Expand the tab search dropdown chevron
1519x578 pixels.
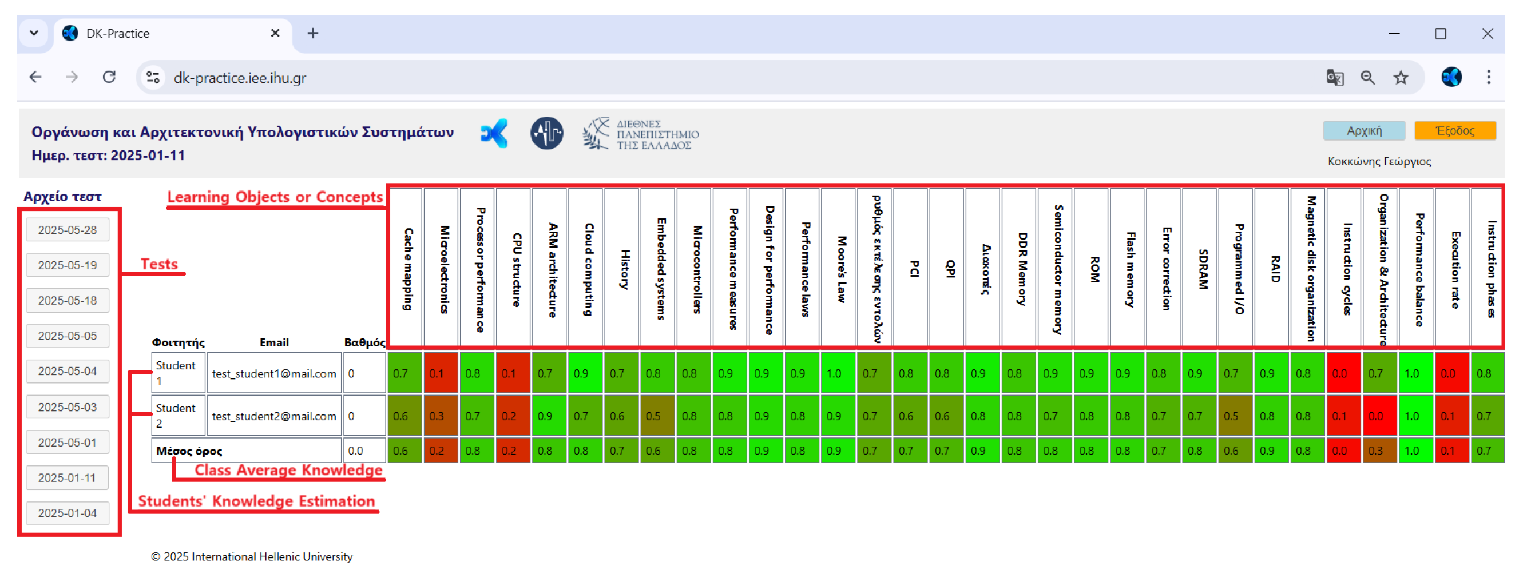(34, 33)
